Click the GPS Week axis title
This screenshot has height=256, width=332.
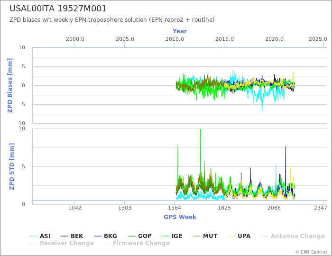tap(180, 217)
